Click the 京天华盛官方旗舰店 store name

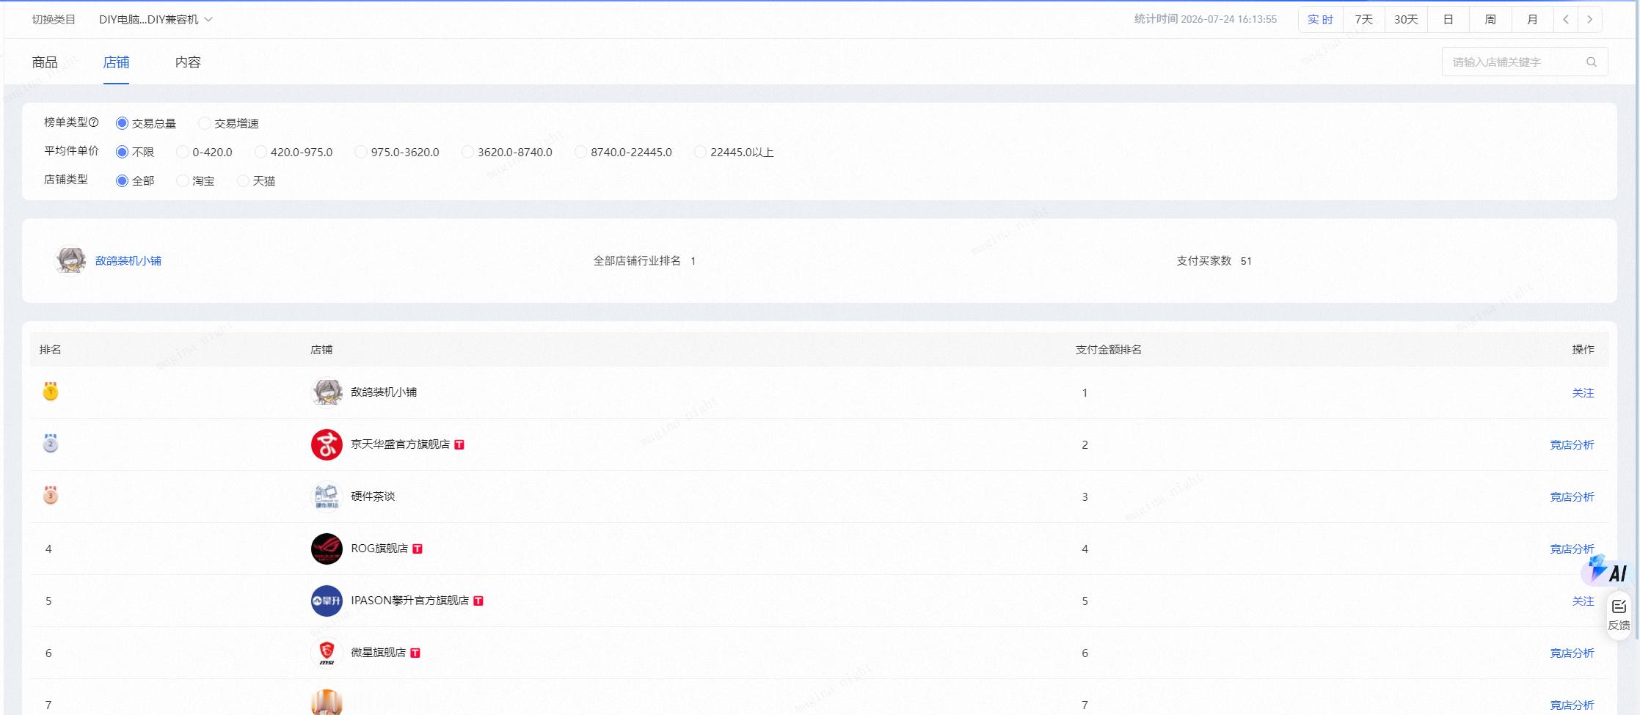pyautogui.click(x=400, y=444)
